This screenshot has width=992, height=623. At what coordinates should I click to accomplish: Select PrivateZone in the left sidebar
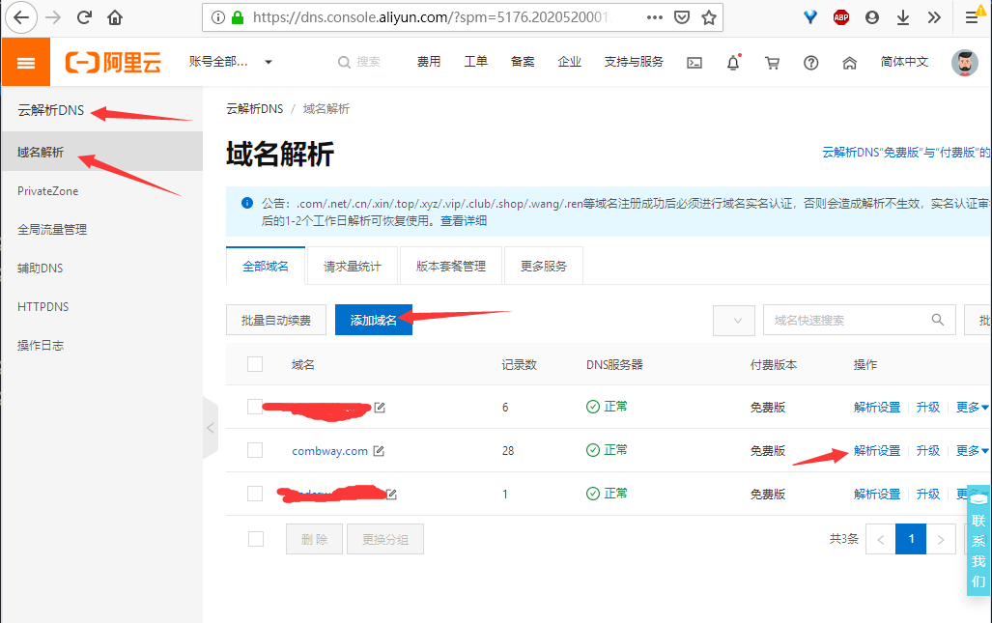tap(48, 191)
